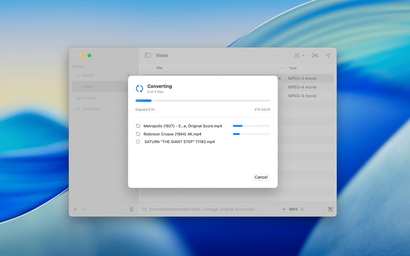Viewport: 410px width, 256px height.
Task: Click the green zoom window button
Action: [x=89, y=55]
